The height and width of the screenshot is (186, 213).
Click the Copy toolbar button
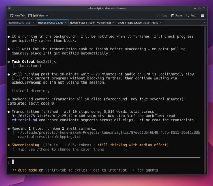coord(162,15)
